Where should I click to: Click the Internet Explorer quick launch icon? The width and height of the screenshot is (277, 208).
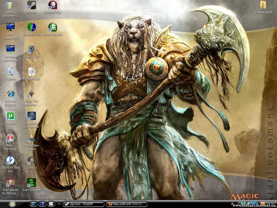click(x=33, y=204)
